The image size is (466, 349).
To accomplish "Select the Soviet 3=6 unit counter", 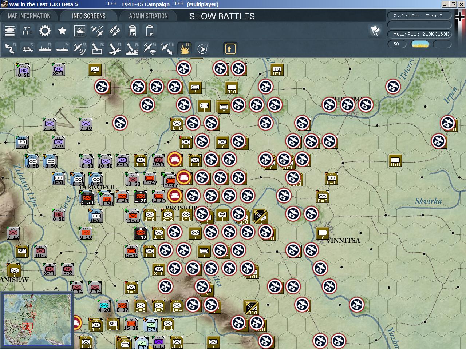I will pos(158,270).
